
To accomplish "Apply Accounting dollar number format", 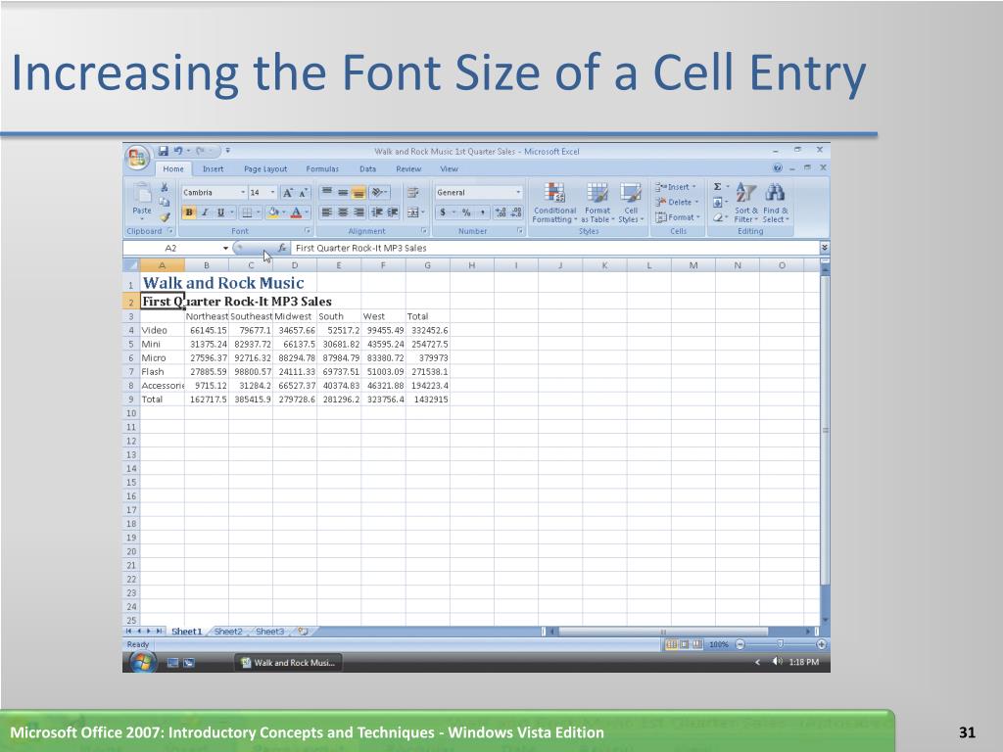I will (x=443, y=212).
